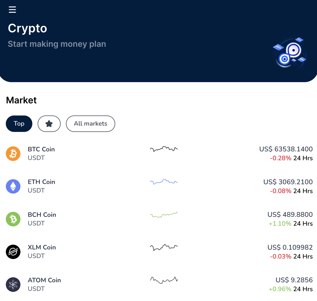
Task: Click the US$ 63538.1400 BTC price
Action: [286, 149]
